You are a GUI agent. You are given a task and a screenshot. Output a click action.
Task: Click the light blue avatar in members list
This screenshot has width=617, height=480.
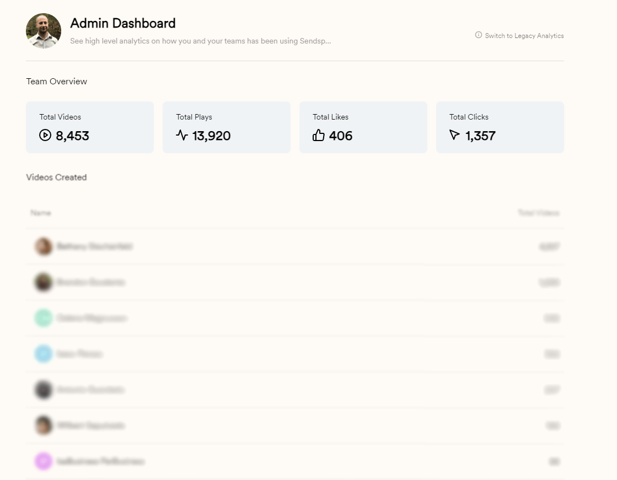coord(44,354)
